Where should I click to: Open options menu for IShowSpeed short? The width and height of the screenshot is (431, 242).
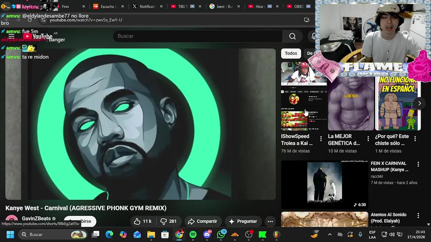coord(321,138)
